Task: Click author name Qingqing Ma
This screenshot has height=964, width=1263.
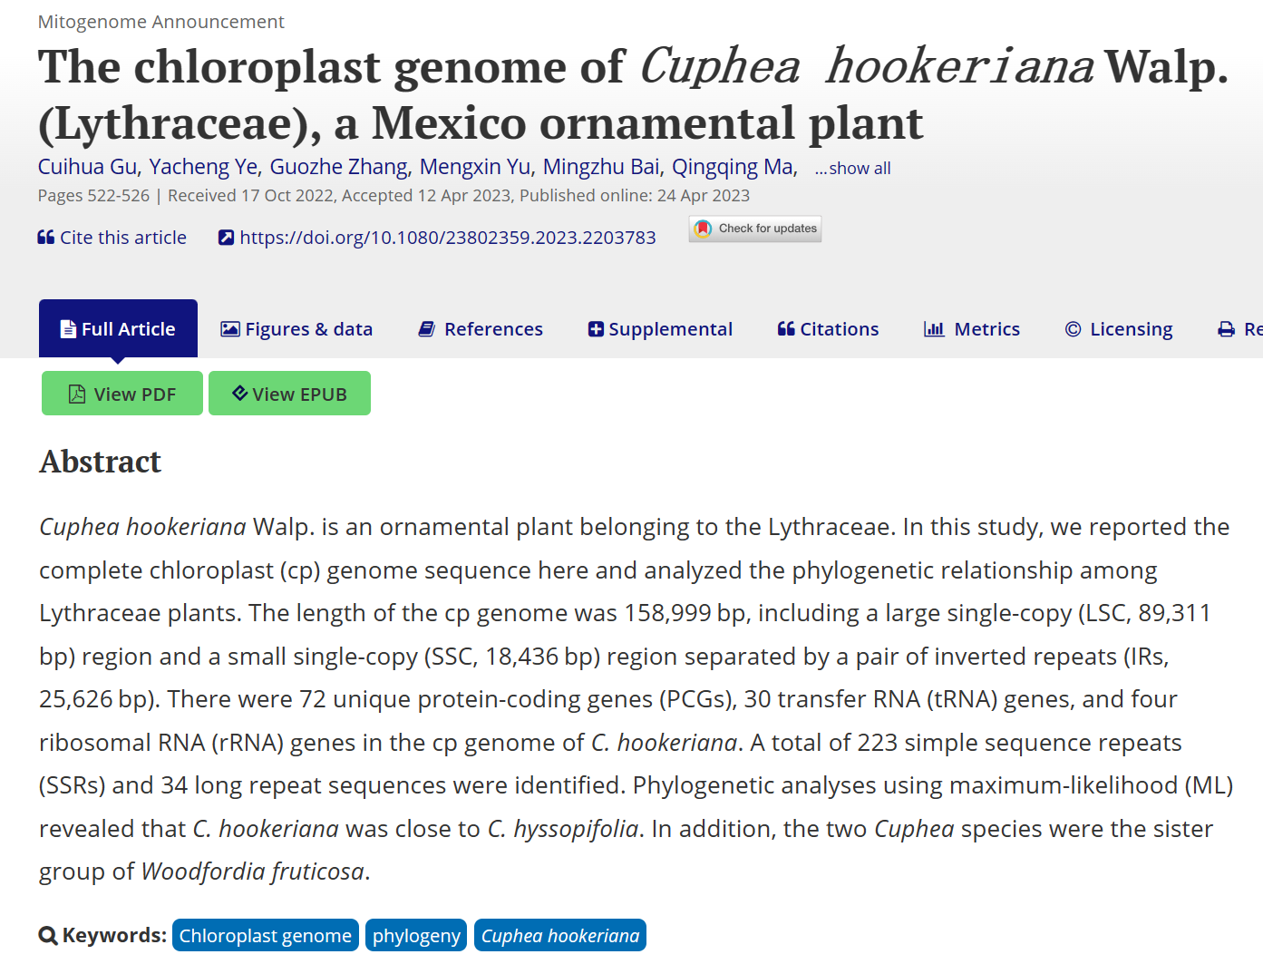Action: pyautogui.click(x=733, y=167)
